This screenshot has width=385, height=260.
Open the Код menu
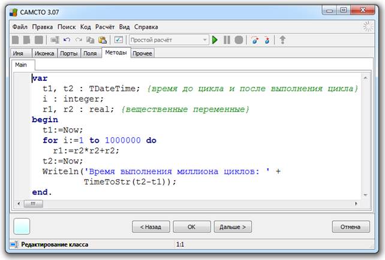point(85,27)
